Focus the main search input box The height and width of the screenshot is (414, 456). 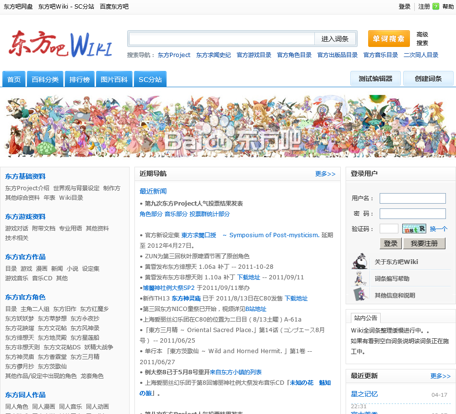click(222, 39)
